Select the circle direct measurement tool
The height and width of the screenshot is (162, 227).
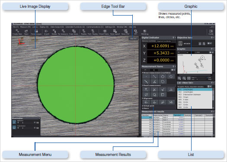[163, 76]
